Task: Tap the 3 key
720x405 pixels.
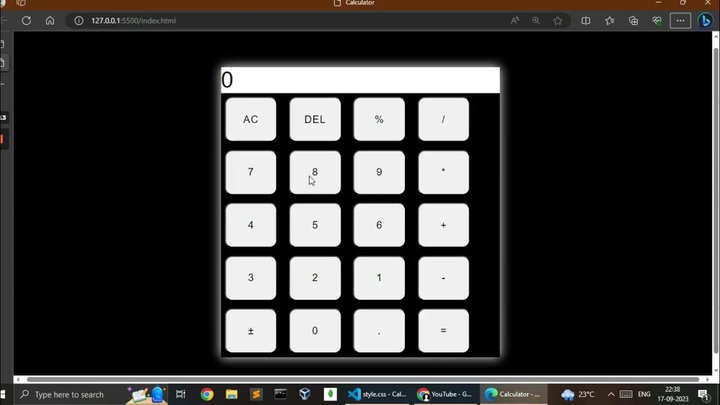Action: 251,278
